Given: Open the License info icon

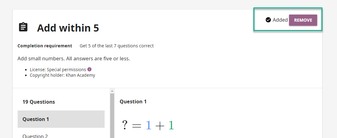Looking at the screenshot, I should click(89, 69).
